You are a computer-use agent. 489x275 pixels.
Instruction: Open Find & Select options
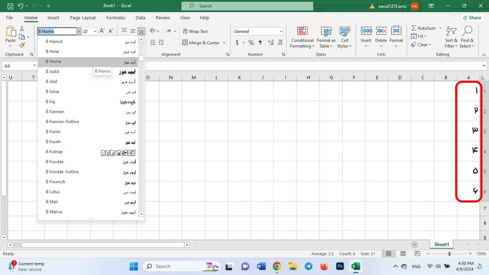click(x=467, y=38)
